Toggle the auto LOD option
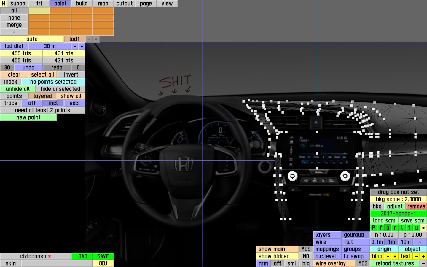 click(x=32, y=39)
